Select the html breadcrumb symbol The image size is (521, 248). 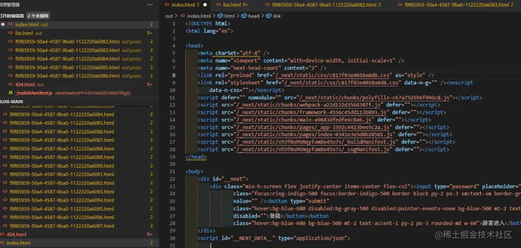230,16
